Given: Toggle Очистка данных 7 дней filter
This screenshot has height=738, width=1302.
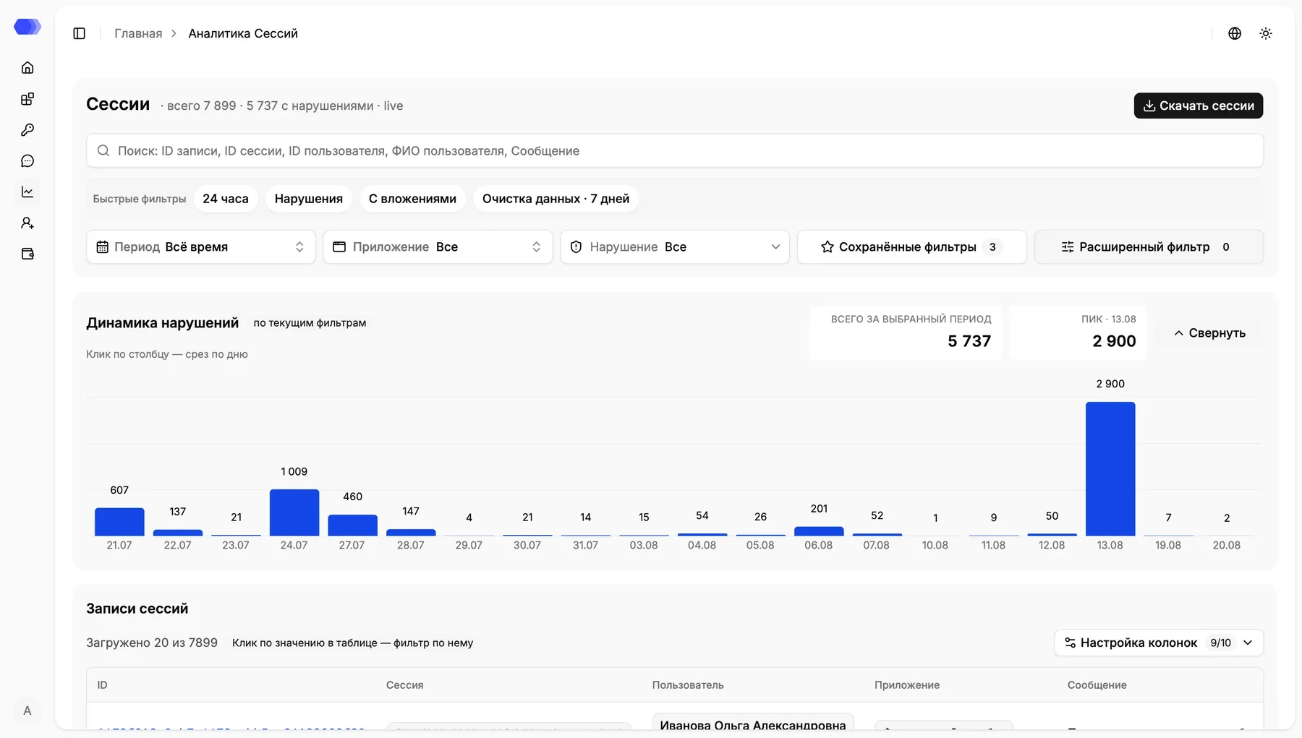Looking at the screenshot, I should tap(556, 199).
